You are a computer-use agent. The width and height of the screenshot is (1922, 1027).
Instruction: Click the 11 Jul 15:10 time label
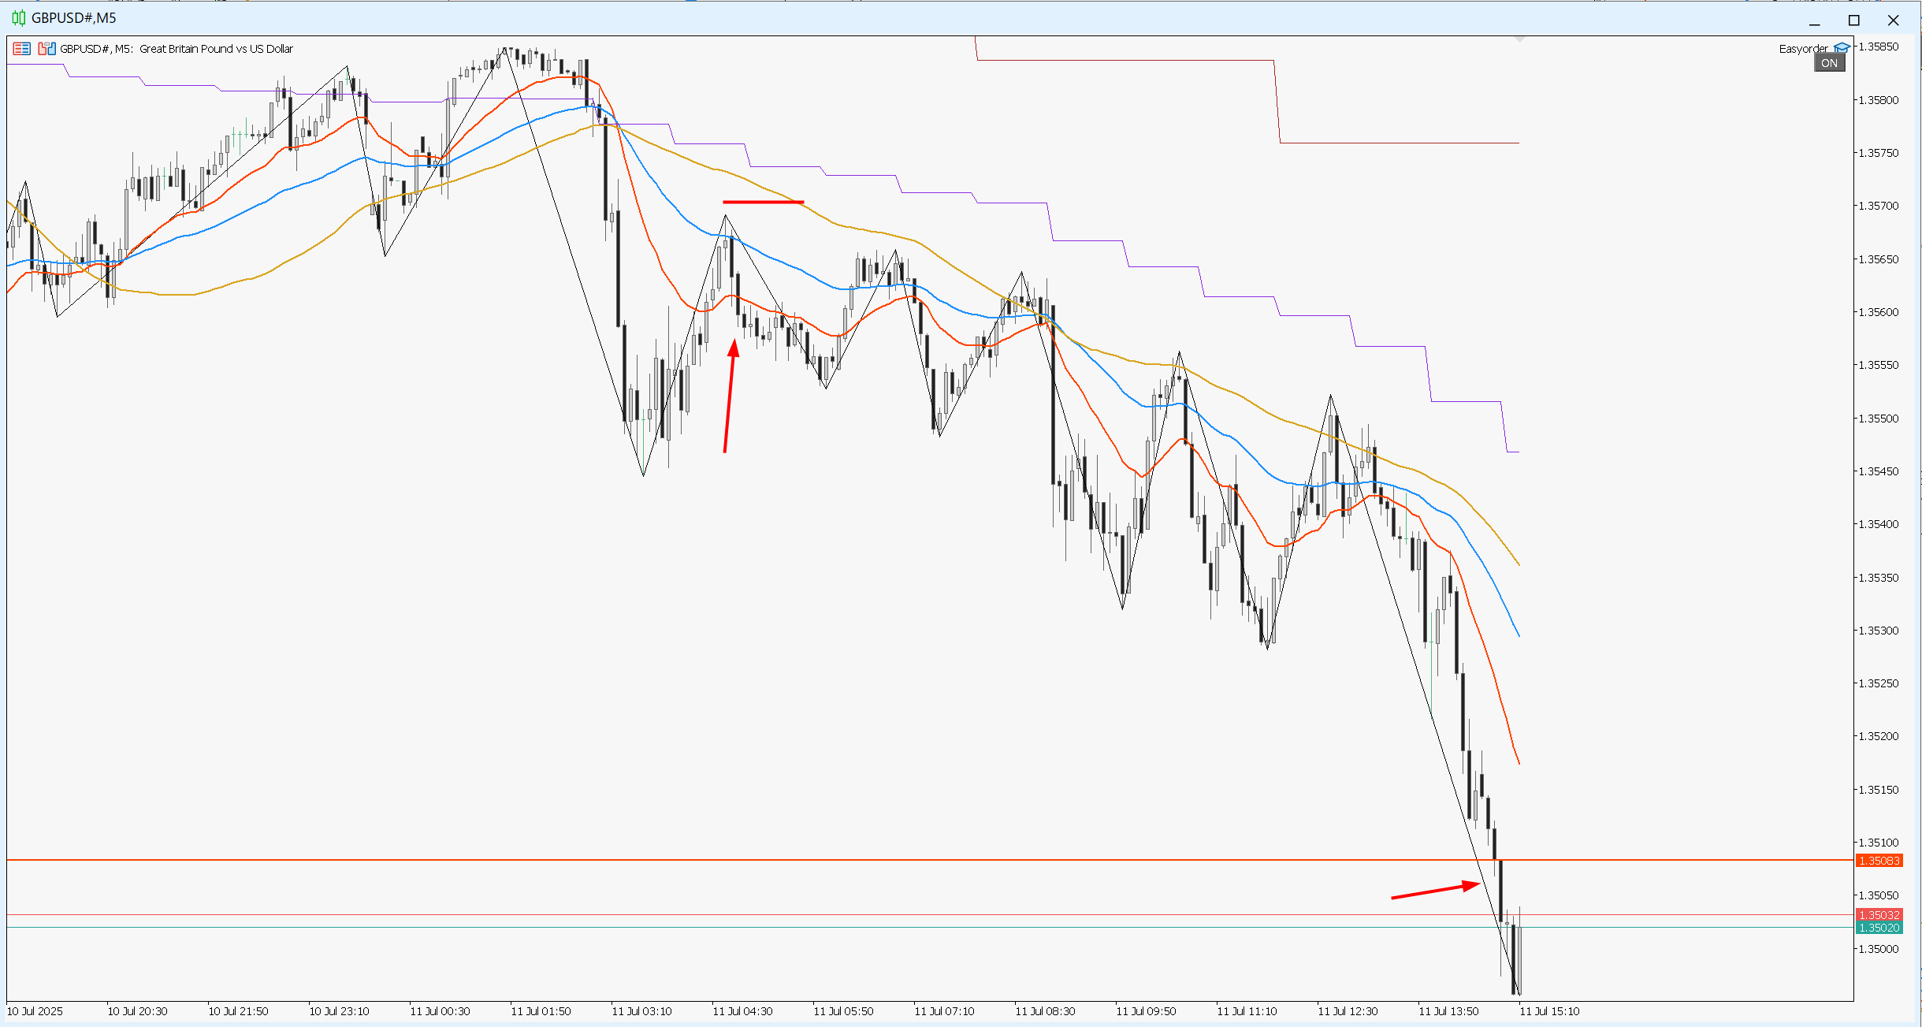(x=1549, y=1011)
